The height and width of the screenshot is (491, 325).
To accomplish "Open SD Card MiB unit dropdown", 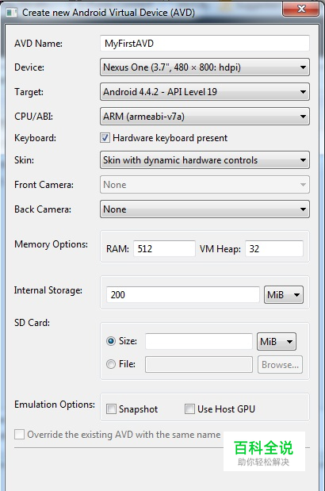I will point(277,341).
